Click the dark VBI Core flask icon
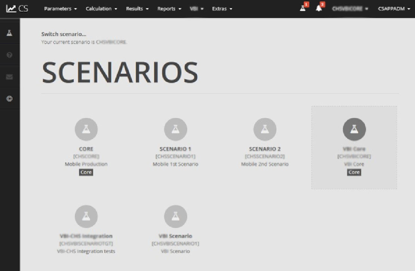 point(354,129)
